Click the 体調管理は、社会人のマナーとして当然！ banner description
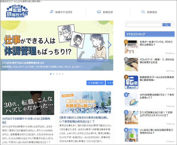Image resolution: width=177 pixels, height=145 pixels. [x=42, y=67]
